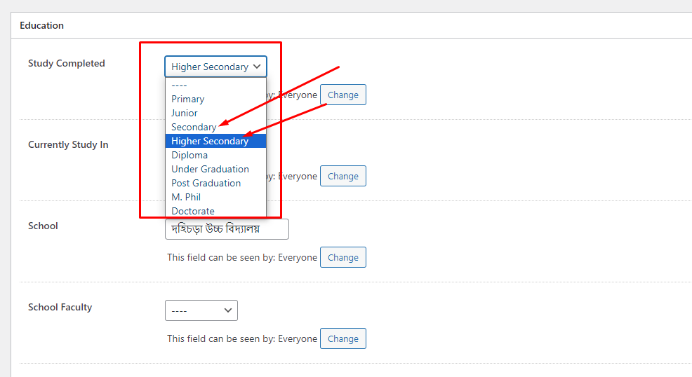
Task: Click Change button for Study Completed visibility
Action: click(342, 95)
